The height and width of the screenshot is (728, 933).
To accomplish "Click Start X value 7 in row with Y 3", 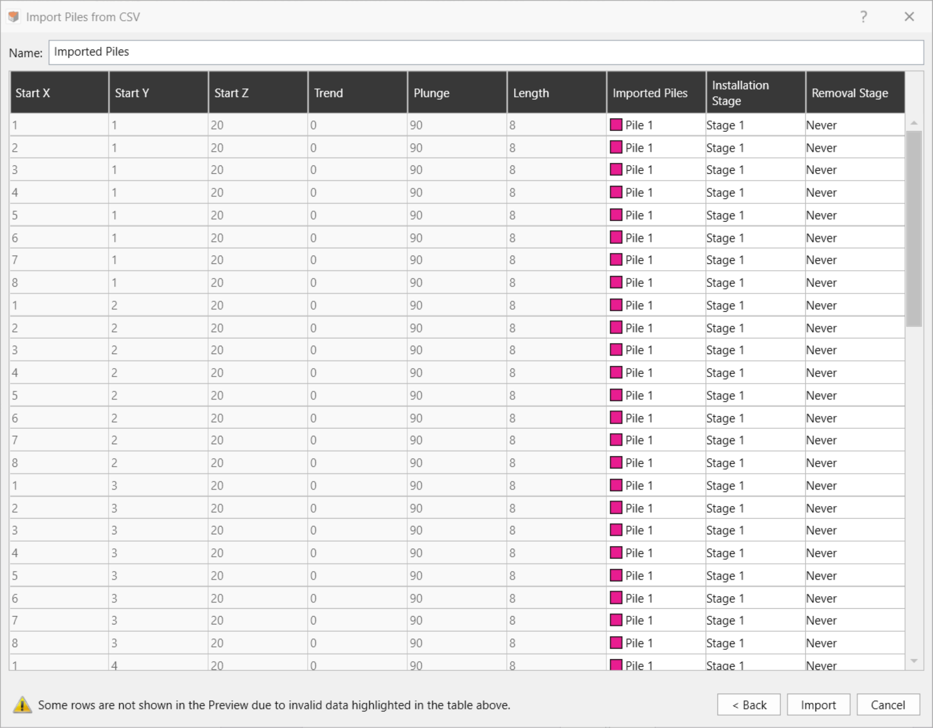I will (x=59, y=620).
